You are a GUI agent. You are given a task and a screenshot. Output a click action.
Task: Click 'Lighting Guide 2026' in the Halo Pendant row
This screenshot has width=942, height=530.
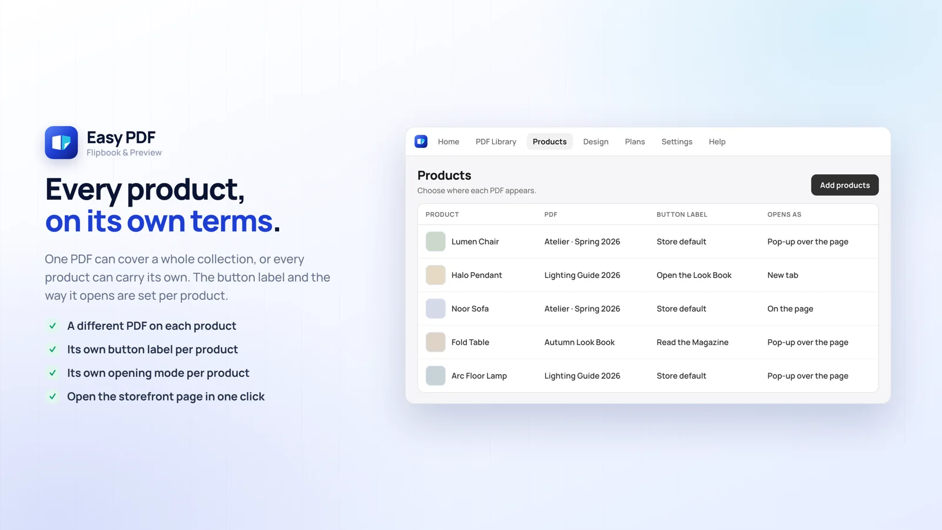pyautogui.click(x=582, y=275)
